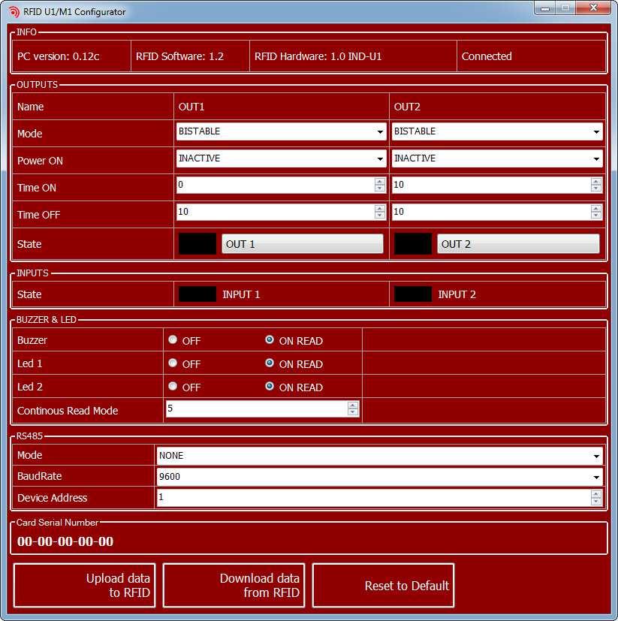Viewport: 618px width, 621px height.
Task: Click RFID Software: 1.2 text
Action: coord(179,56)
